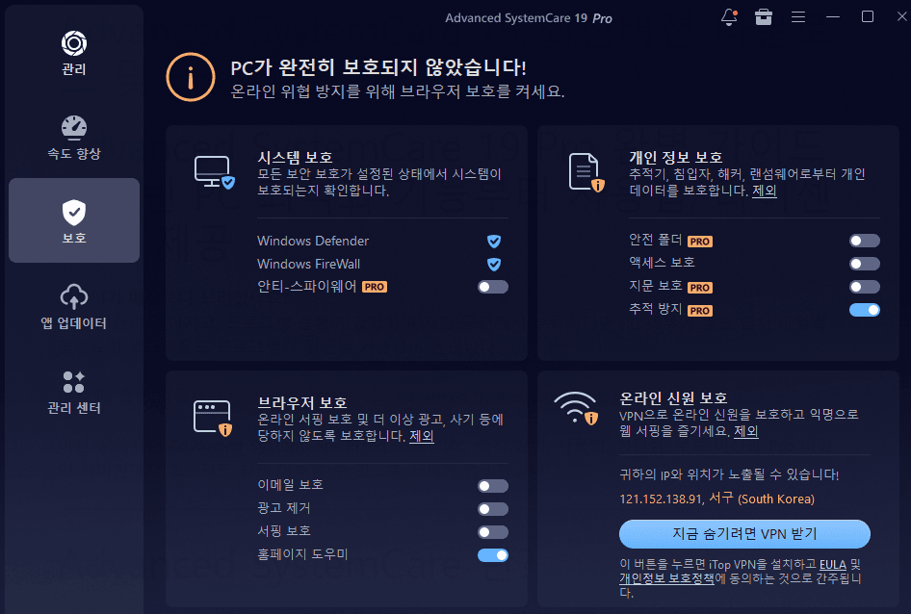Click PRO badge next to 안티-스파이웨어

point(375,287)
